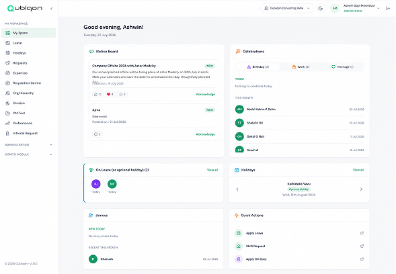396x274 pixels.
Task: Collapse the sidebar with chevron arrow
Action: 51,9
